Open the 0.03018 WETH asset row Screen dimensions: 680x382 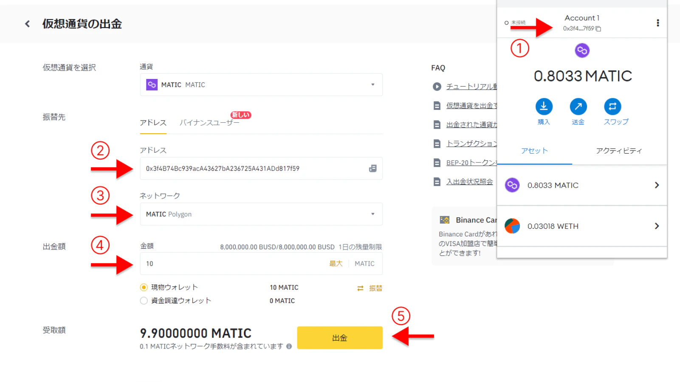click(582, 226)
